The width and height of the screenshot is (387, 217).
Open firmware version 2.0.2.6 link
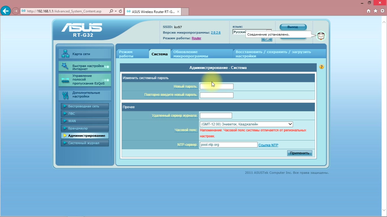tap(215, 32)
